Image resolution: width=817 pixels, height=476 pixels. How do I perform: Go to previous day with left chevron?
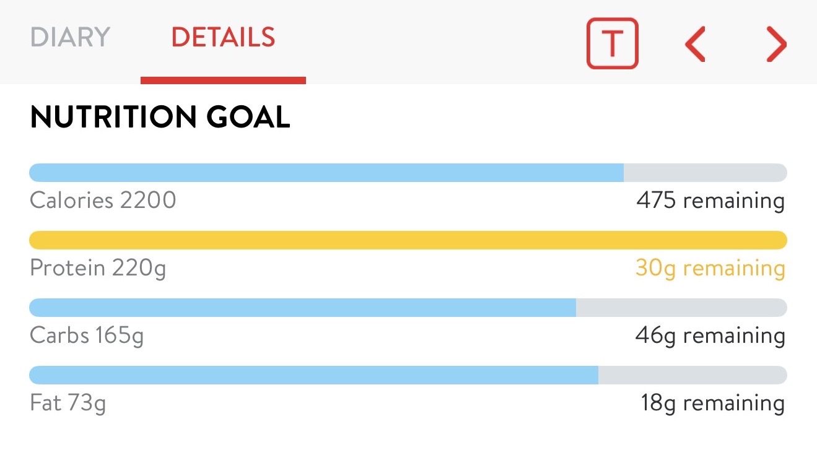coord(695,43)
